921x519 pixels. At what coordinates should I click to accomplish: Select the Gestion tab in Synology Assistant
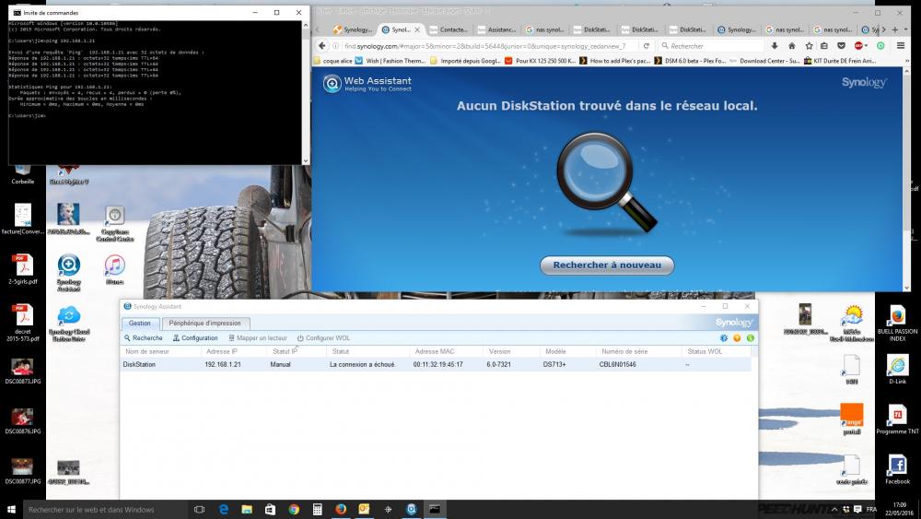point(140,324)
